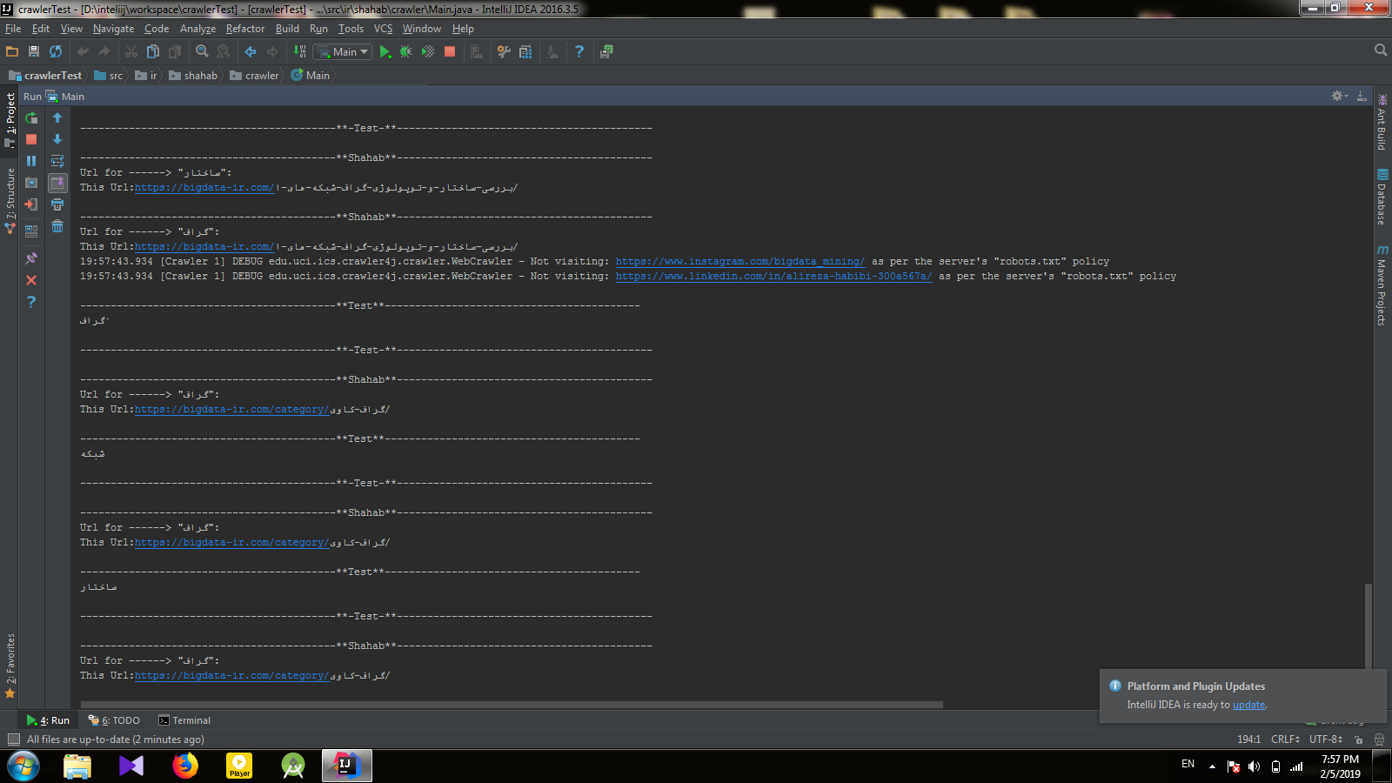This screenshot has height=783, width=1392.
Task: Stop the process from the main toolbar
Action: tap(450, 51)
